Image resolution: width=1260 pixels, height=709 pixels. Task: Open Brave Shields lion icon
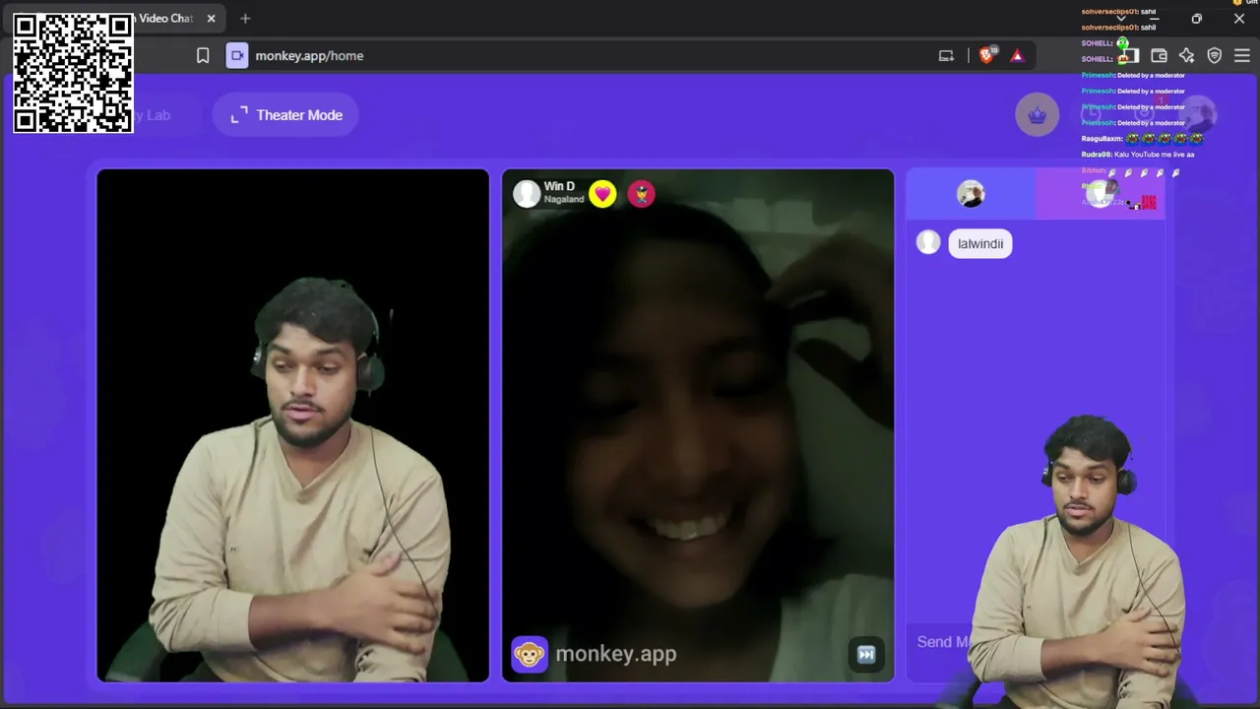987,55
